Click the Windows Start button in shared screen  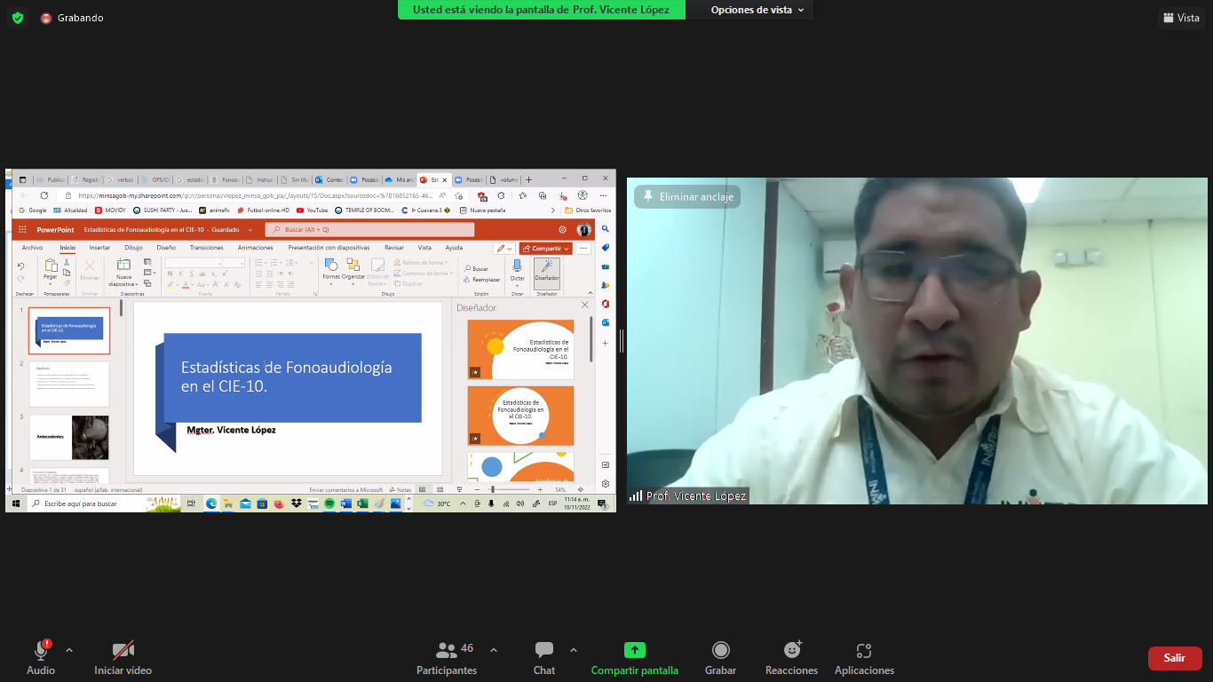click(x=15, y=504)
